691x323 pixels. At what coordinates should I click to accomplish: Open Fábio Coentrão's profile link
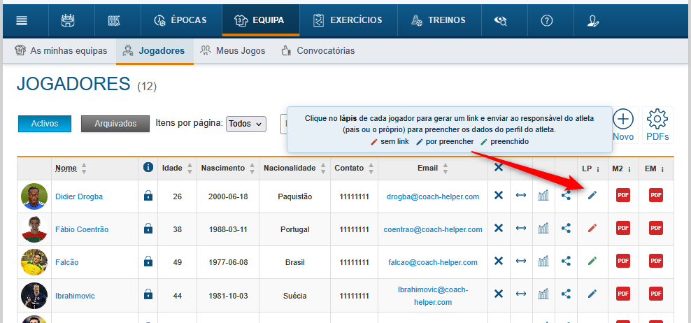tap(82, 229)
